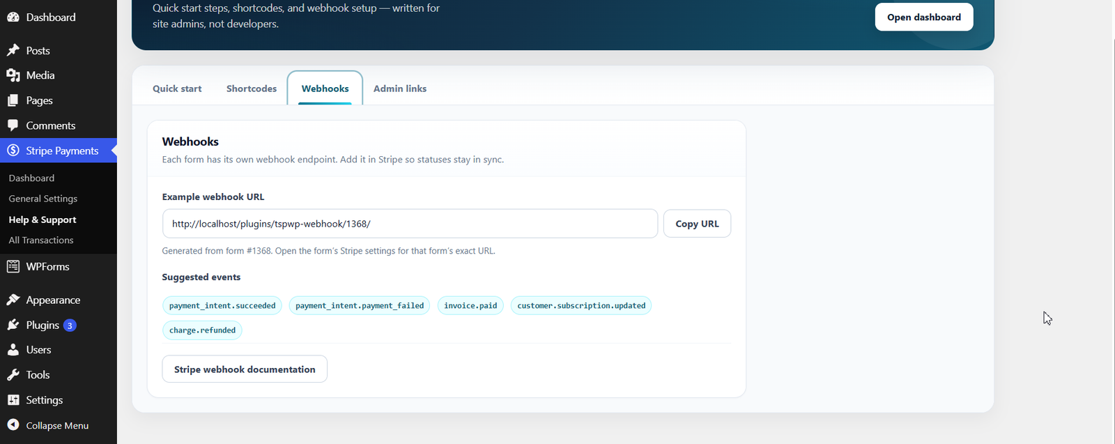Click the Plugins plug icon
Screen dimensions: 1115x444
tap(13, 325)
